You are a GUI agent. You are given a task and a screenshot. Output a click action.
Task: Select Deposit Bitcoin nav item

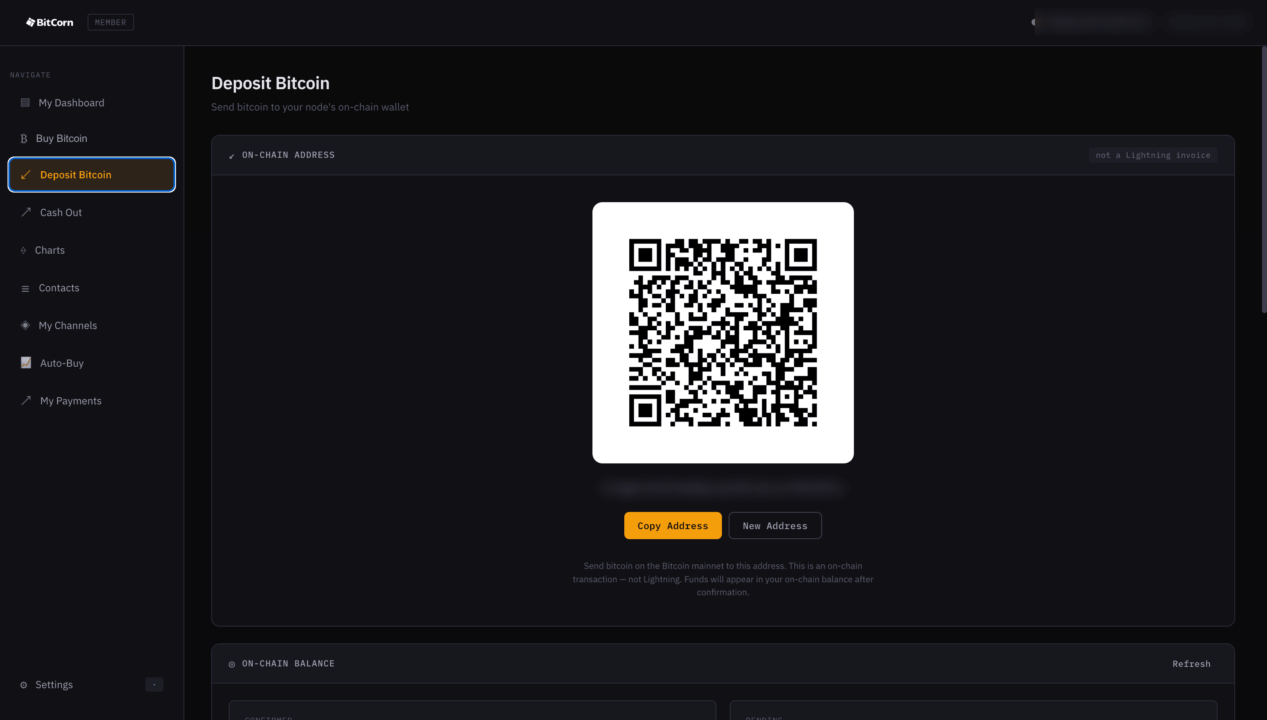coord(92,175)
